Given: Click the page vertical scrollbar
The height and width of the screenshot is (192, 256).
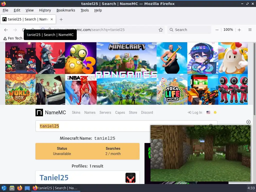Looking at the screenshot, I should (x=254, y=79).
